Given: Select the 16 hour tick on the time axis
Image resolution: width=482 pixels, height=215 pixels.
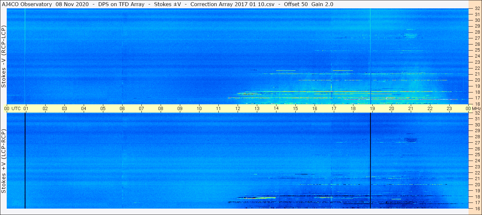Looking at the screenshot, I should coord(315,108).
